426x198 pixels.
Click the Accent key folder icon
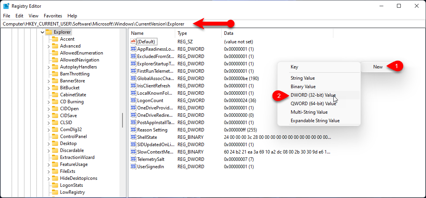(x=55, y=39)
